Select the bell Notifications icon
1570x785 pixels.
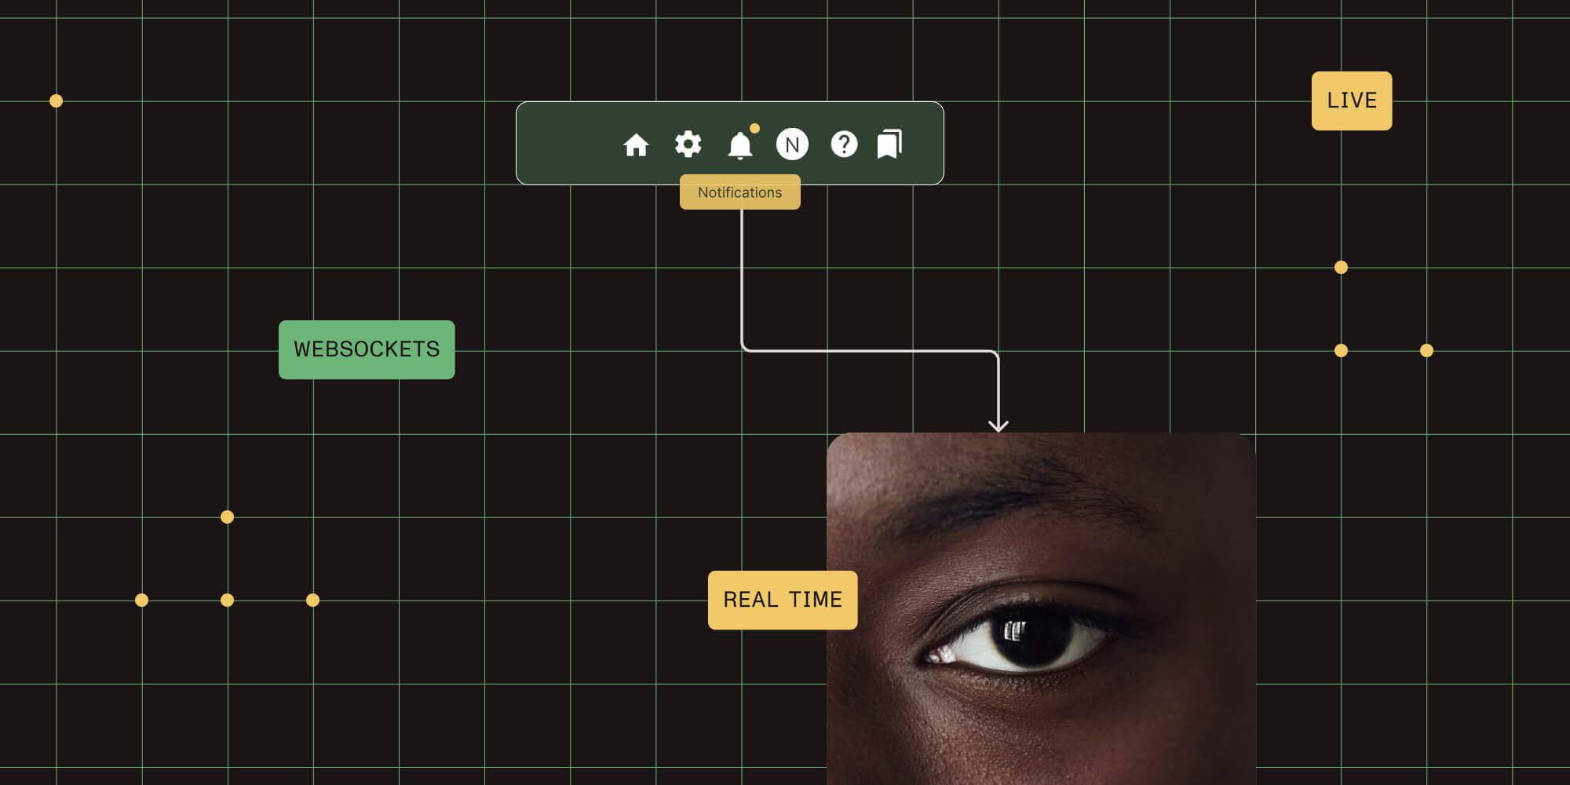[x=740, y=146]
